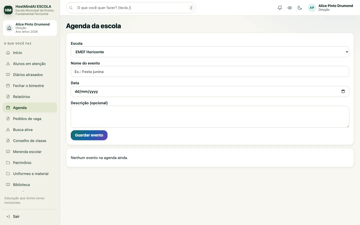Click the school building icon in profile card
This screenshot has height=225, width=360.
tap(9, 28)
